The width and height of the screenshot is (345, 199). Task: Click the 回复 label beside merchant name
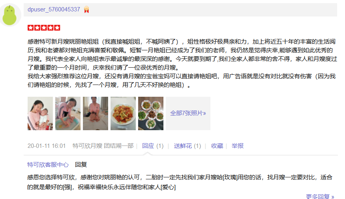point(81,165)
